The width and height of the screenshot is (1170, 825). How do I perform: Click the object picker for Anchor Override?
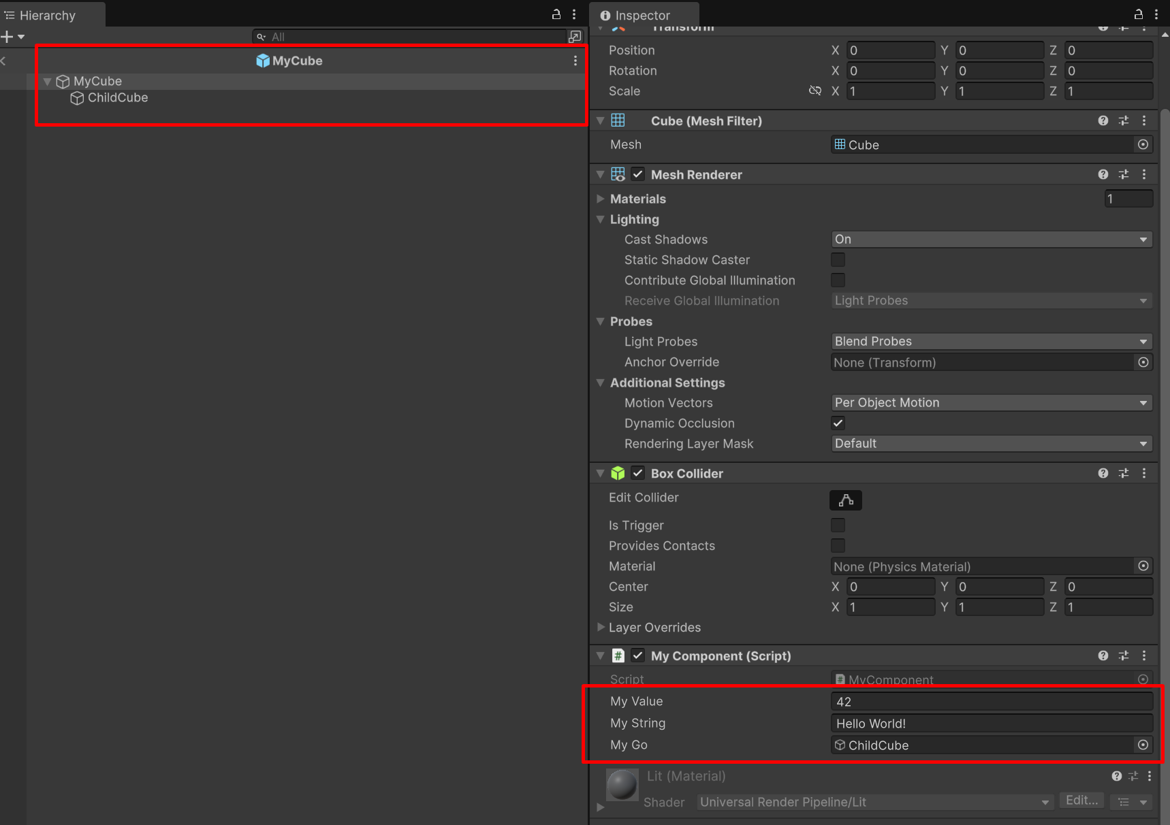tap(1143, 362)
